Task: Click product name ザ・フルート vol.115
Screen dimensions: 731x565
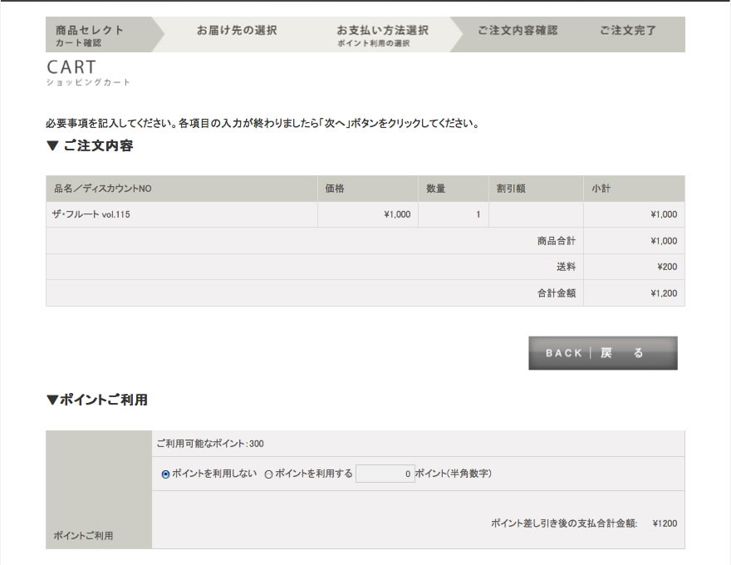Action: [x=92, y=214]
